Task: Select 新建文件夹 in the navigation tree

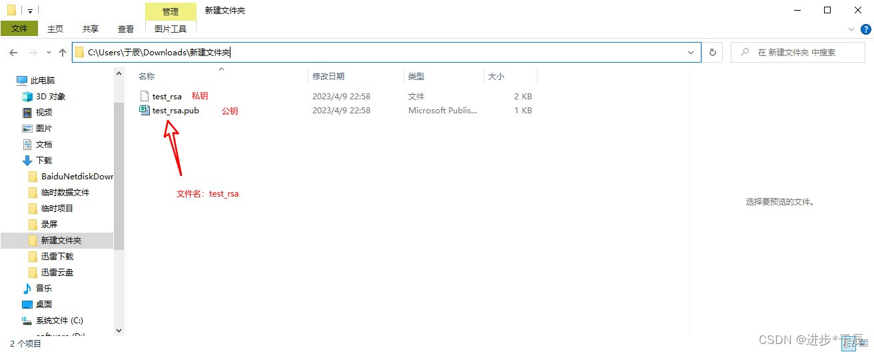Action: pos(61,241)
